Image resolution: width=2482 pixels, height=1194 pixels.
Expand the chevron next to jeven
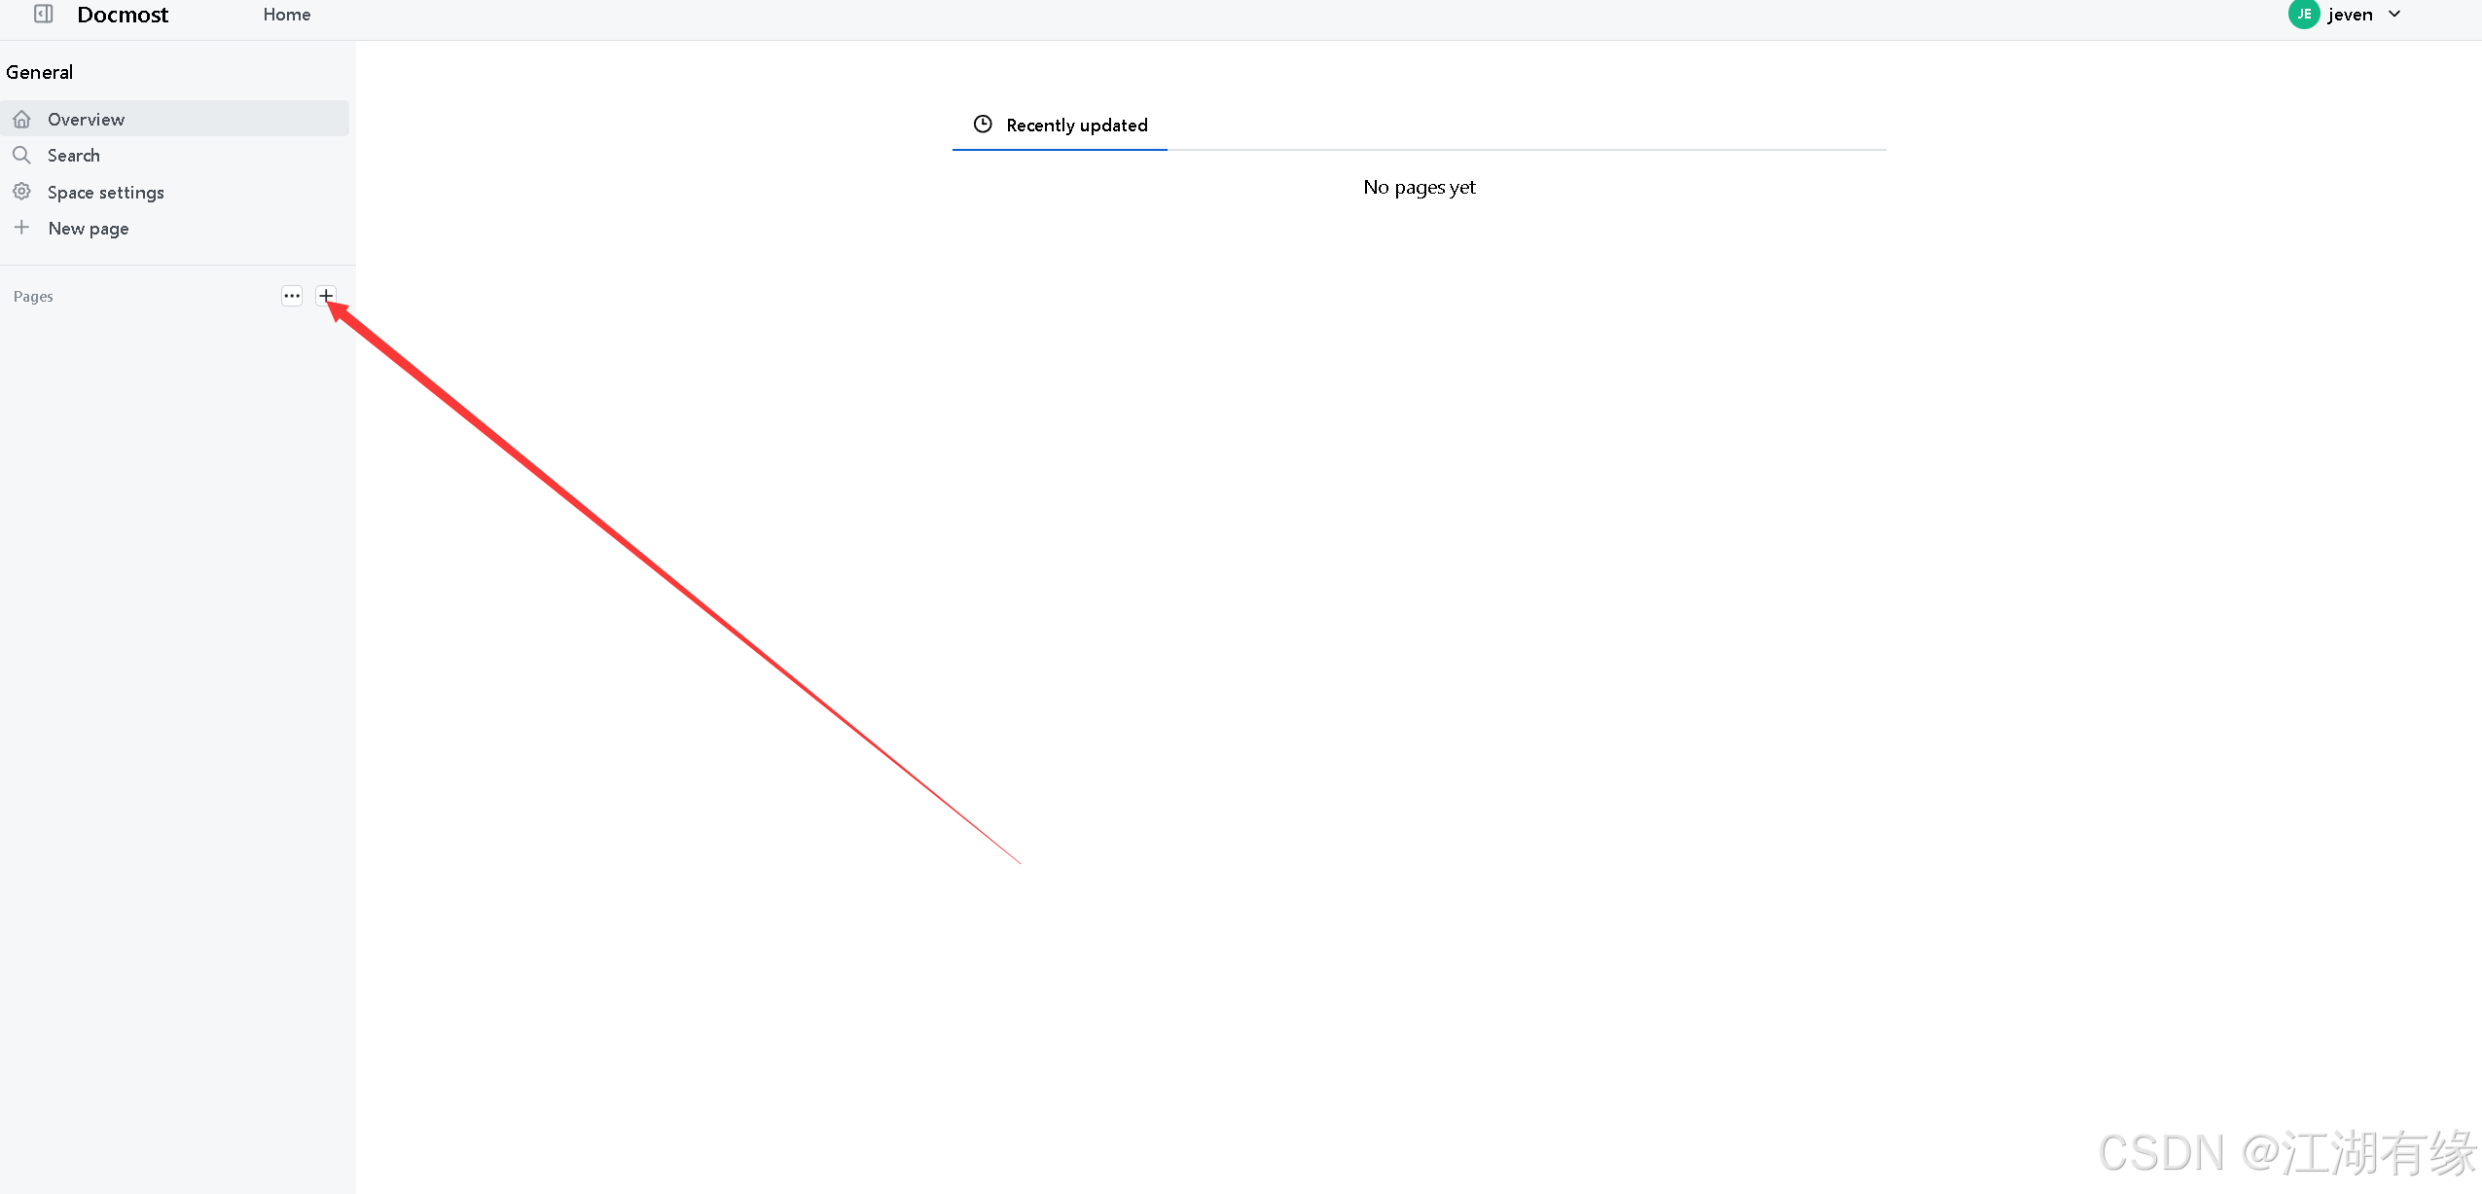point(2394,15)
